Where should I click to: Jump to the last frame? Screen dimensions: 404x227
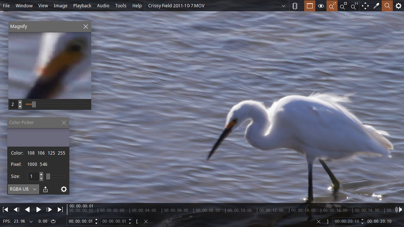pos(60,210)
